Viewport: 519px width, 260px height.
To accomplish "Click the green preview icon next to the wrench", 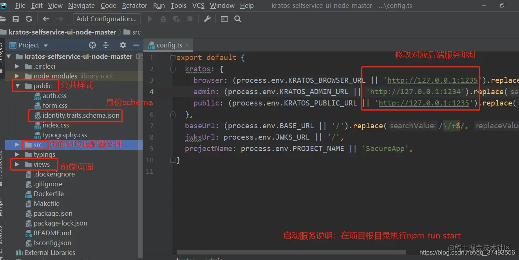I will (224, 18).
